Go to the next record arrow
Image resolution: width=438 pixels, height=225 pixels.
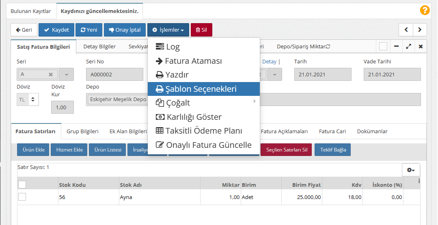(x=420, y=30)
